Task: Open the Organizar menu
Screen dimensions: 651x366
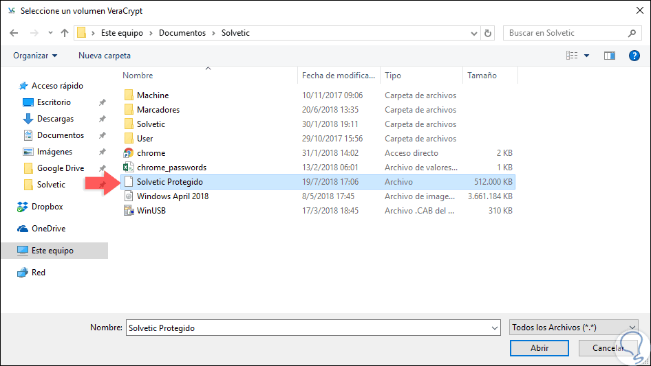Action: pos(35,56)
